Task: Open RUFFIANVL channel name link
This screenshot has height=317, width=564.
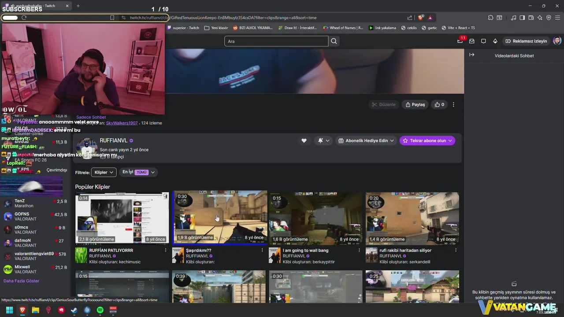Action: (114, 140)
